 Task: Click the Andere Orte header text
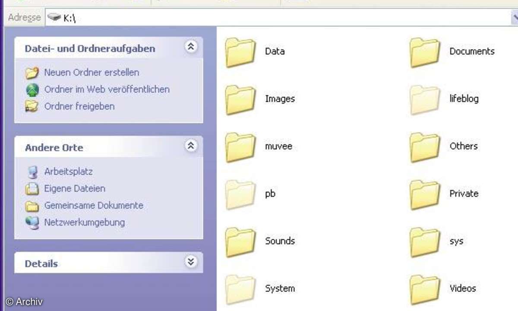click(54, 148)
